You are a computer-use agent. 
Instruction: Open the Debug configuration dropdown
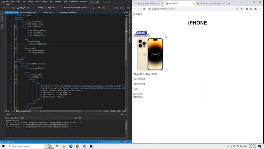pyautogui.click(x=42, y=7)
